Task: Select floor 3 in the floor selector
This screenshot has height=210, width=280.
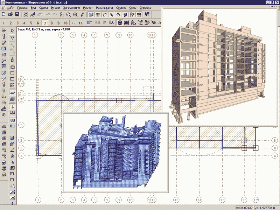Action: pos(17,23)
